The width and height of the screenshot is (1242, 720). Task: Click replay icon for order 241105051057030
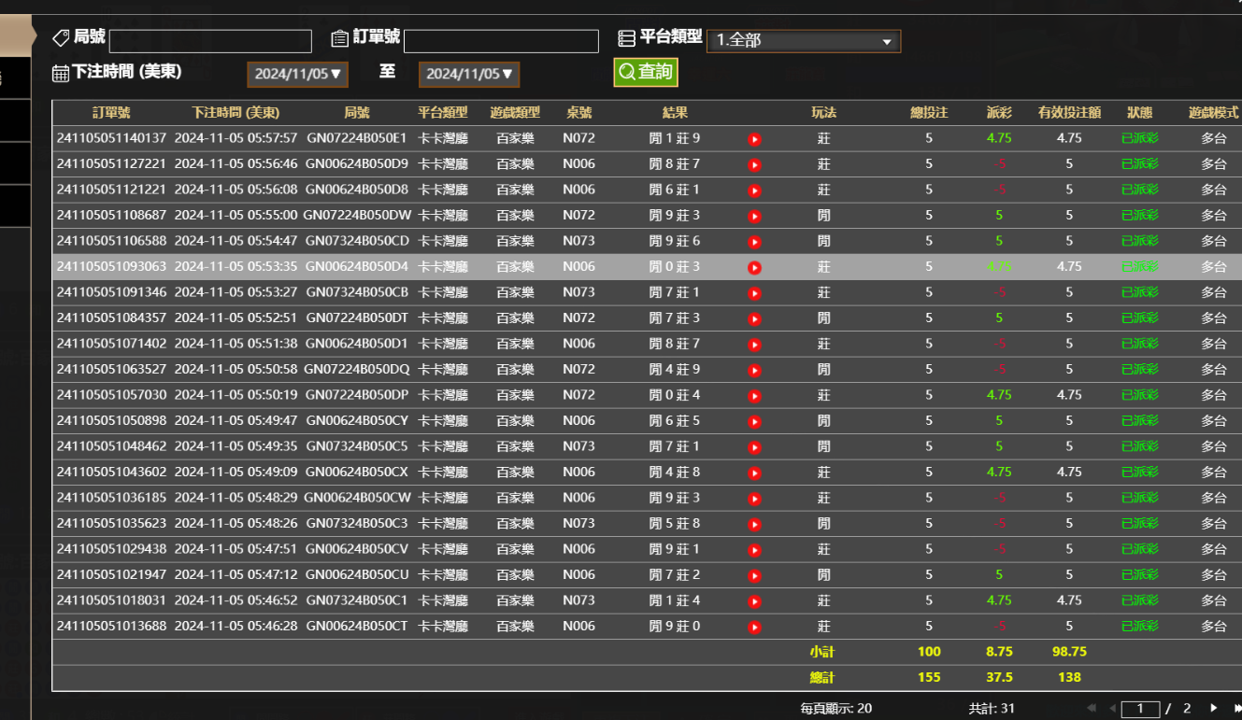click(x=754, y=396)
